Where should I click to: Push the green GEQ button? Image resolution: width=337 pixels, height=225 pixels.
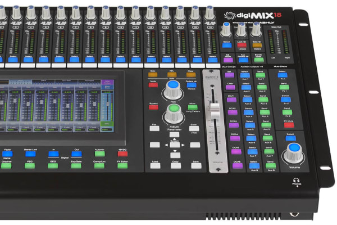53,166
